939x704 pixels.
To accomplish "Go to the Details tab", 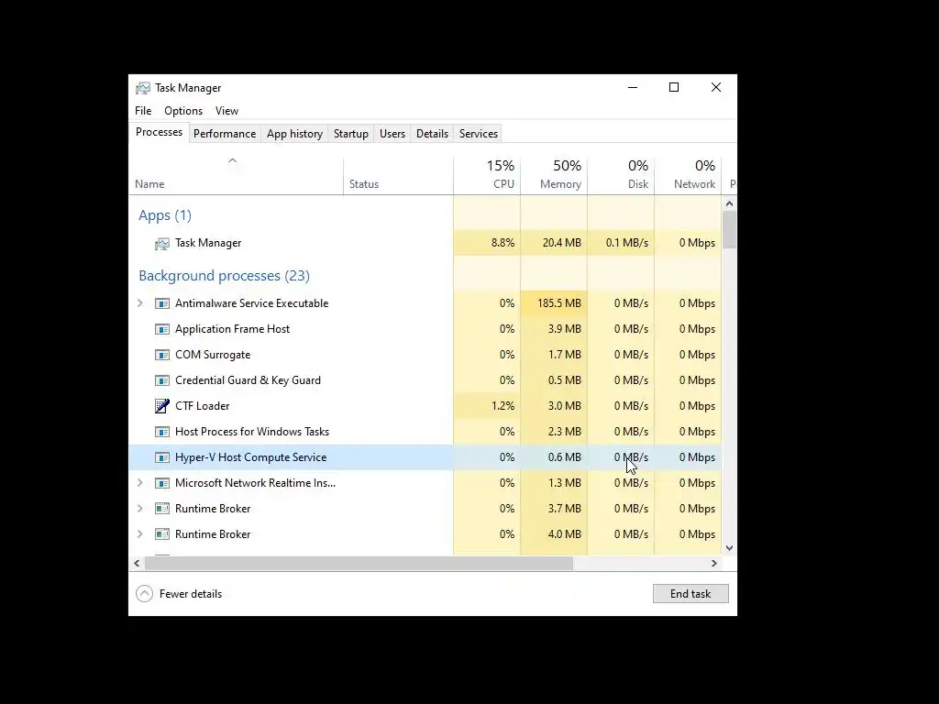I will pyautogui.click(x=433, y=134).
